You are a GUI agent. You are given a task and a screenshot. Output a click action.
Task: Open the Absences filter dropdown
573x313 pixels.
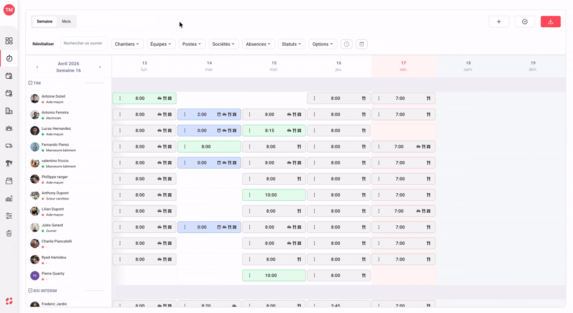coord(258,44)
